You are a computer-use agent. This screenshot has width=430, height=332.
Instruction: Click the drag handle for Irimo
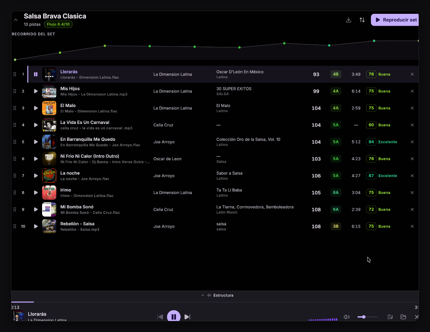(x=15, y=192)
